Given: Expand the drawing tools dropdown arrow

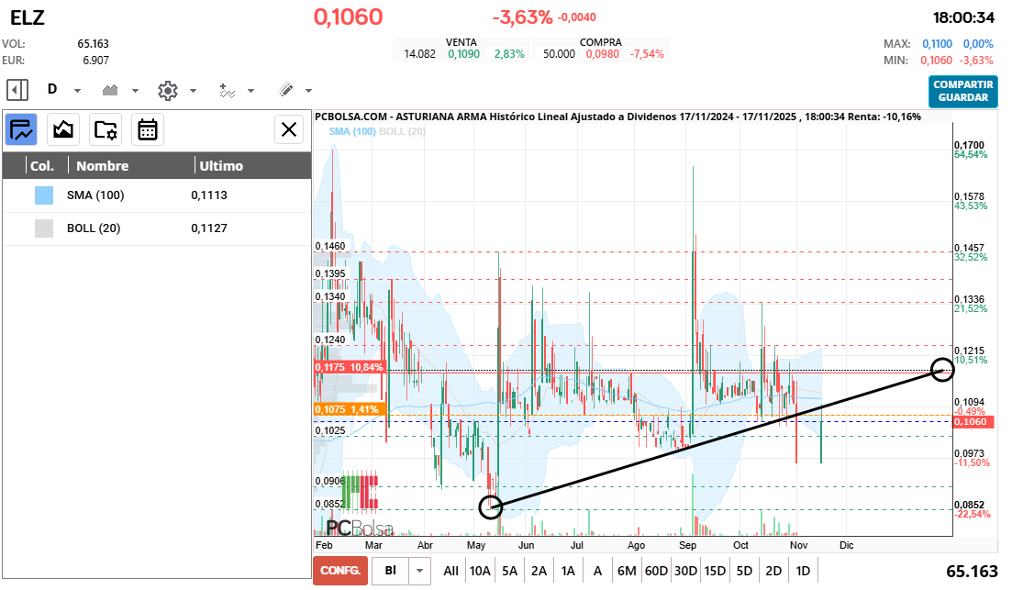Looking at the screenshot, I should tap(308, 90).
